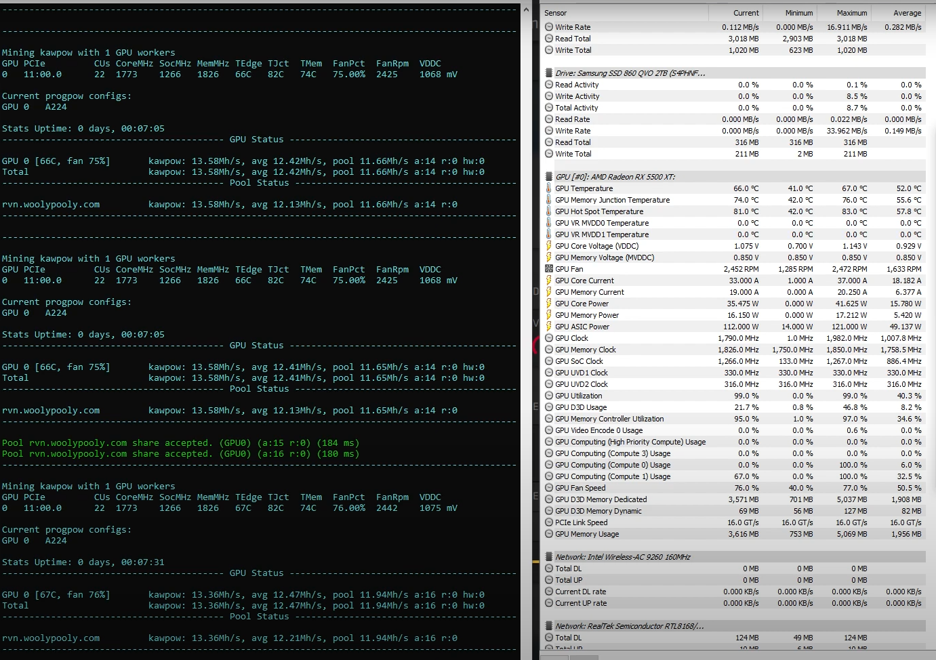Click the Samsung SSD Read Activity icon
Screen dimensions: 936x660
coord(549,85)
